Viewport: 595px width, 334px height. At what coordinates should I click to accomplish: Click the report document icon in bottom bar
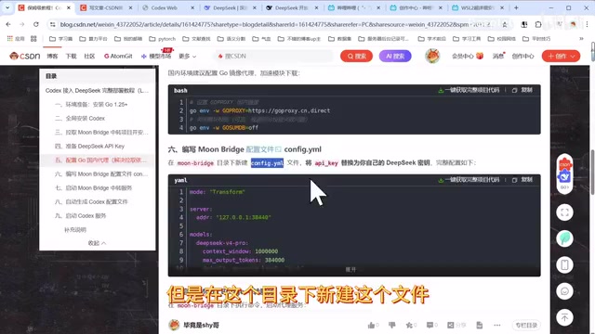tap(480, 325)
